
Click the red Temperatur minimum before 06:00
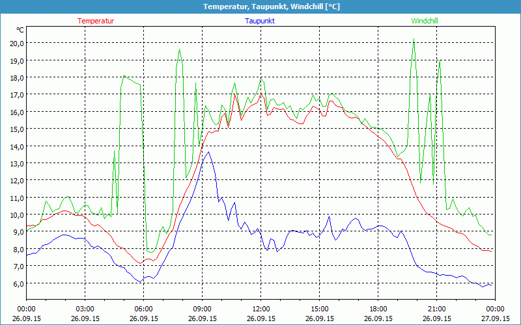click(141, 263)
